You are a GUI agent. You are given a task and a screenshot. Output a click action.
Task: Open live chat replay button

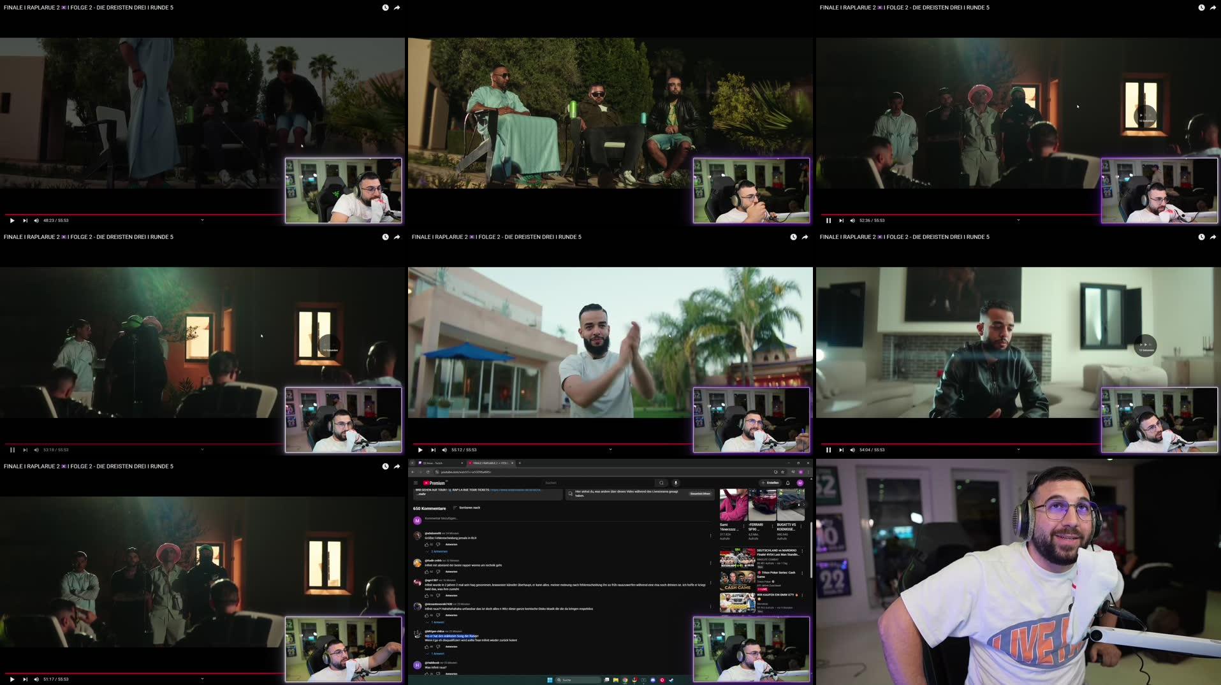coord(700,494)
